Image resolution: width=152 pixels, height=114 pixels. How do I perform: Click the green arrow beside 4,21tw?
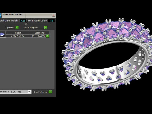[48, 36]
